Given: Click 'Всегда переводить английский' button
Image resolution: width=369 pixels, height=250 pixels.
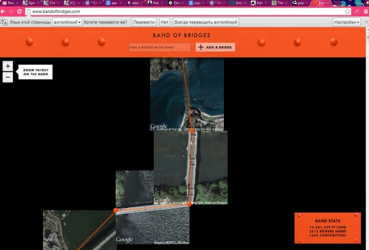Looking at the screenshot, I should click(205, 22).
